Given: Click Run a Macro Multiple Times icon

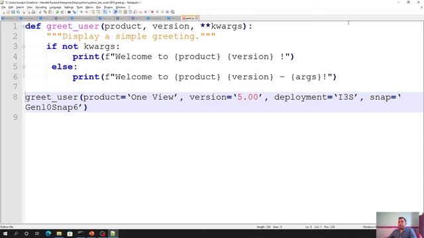Looking at the screenshot, I should point(168,12).
